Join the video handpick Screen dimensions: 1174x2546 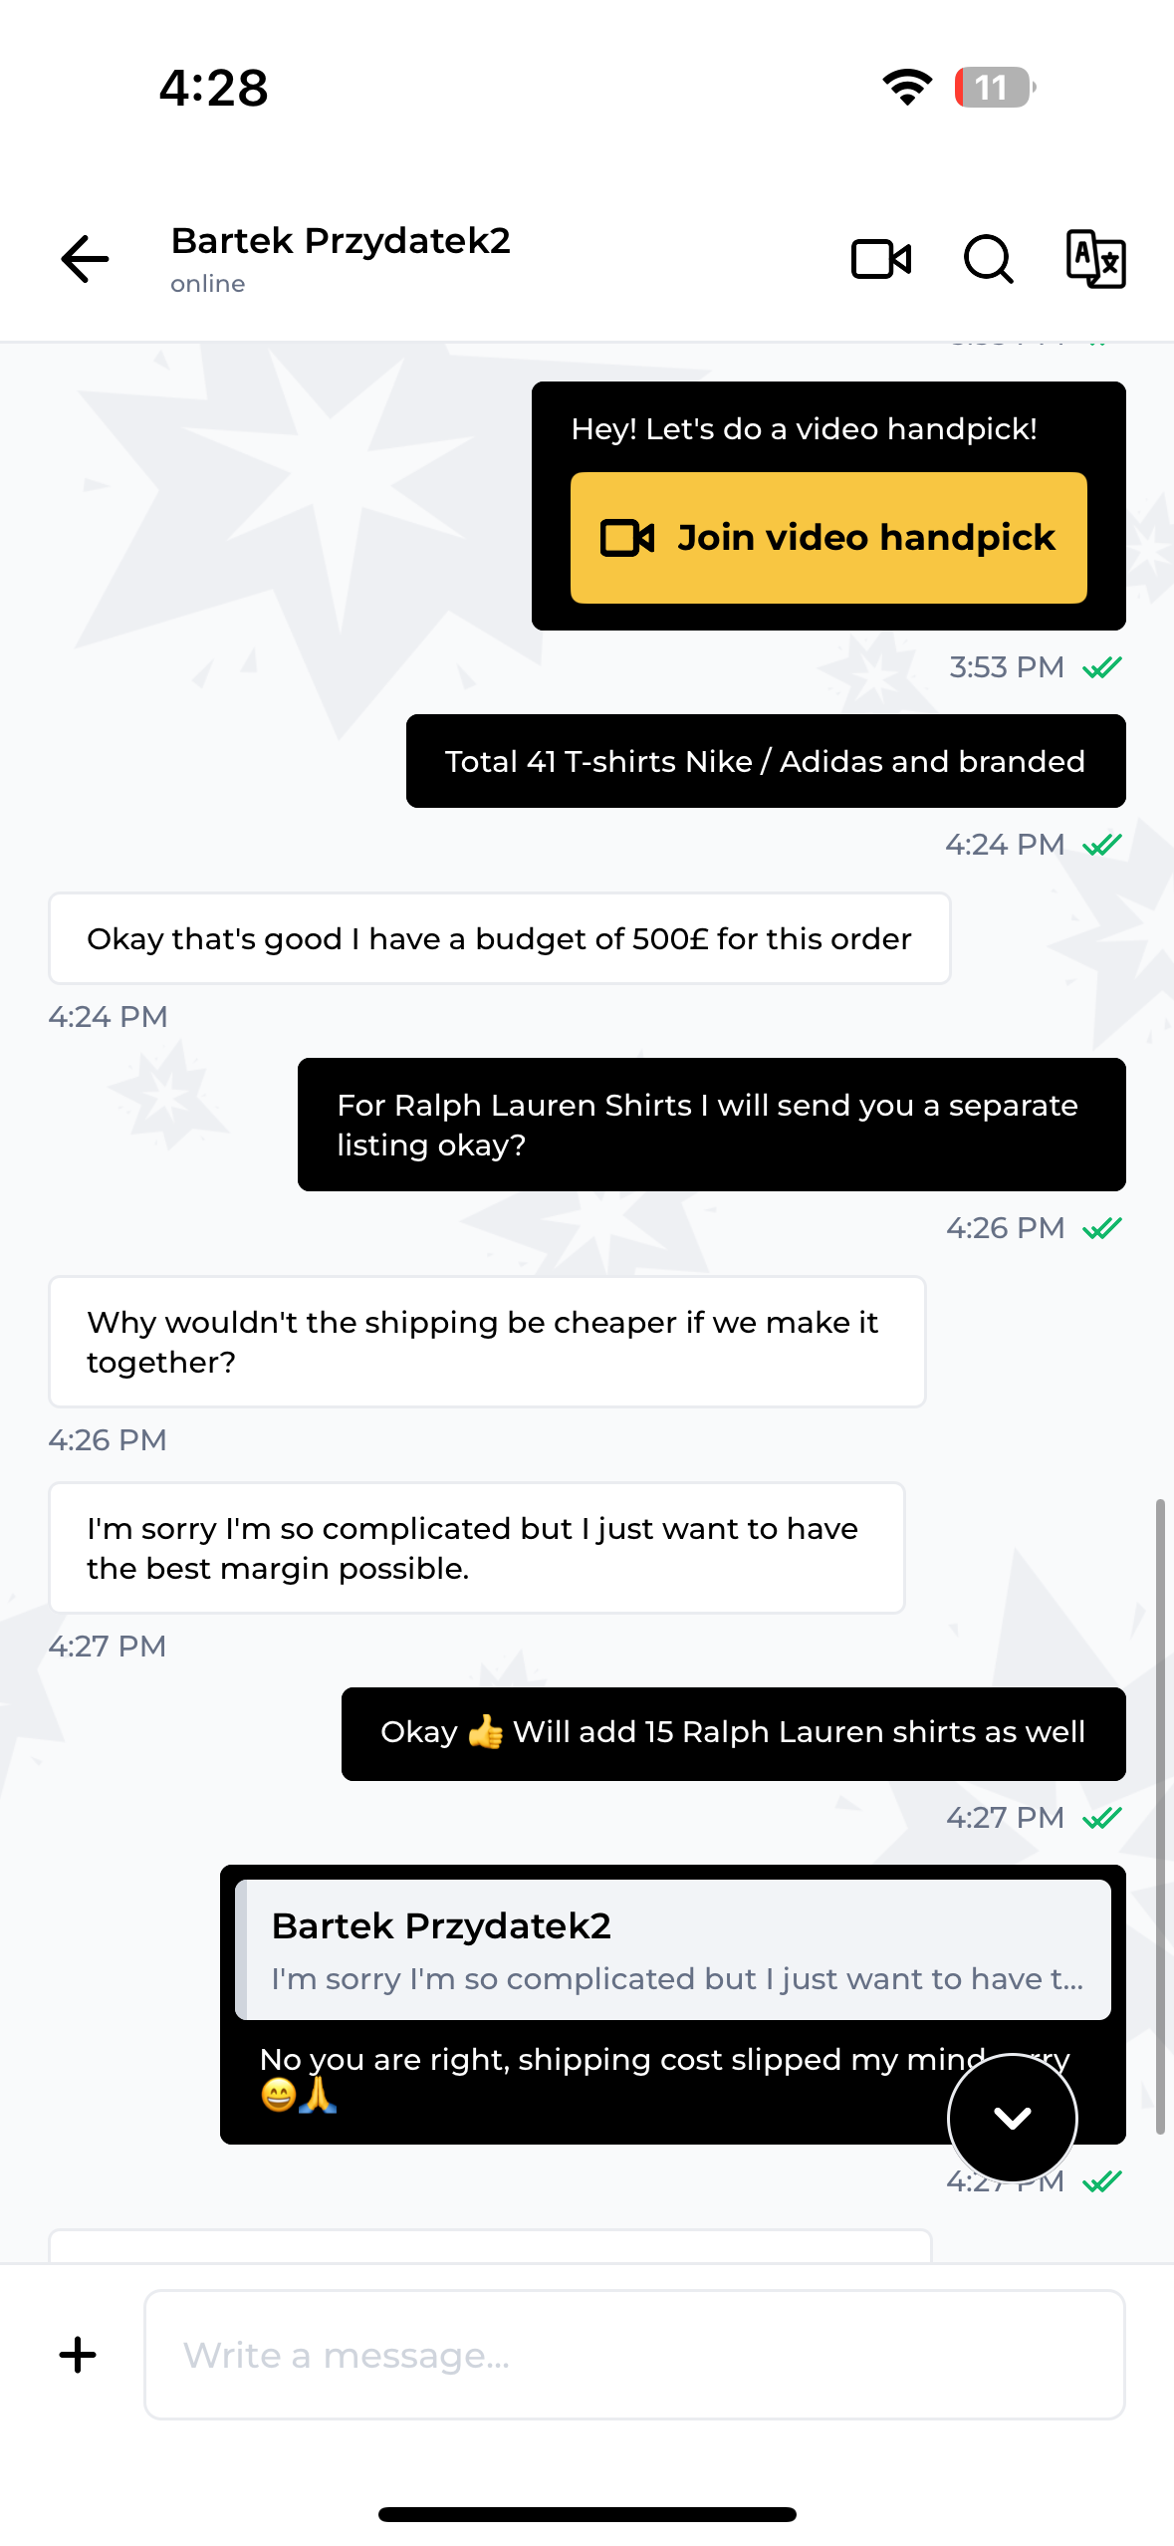point(828,538)
